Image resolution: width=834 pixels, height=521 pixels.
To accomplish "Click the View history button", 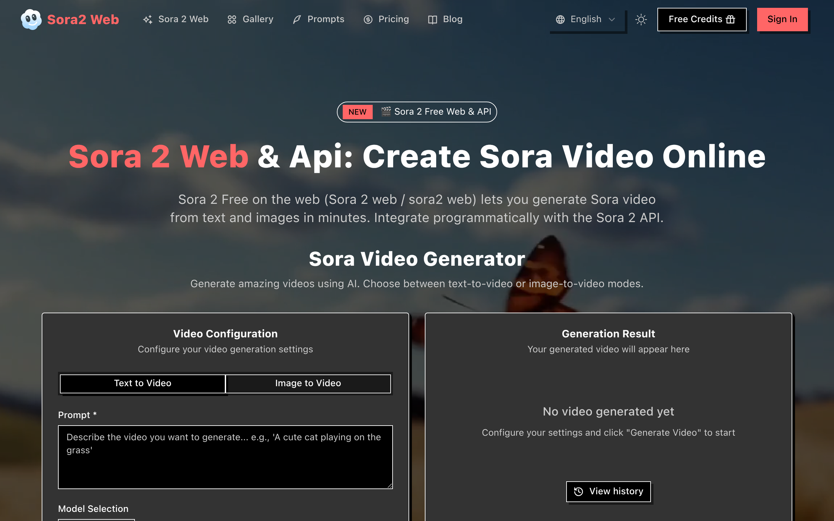I will point(608,491).
